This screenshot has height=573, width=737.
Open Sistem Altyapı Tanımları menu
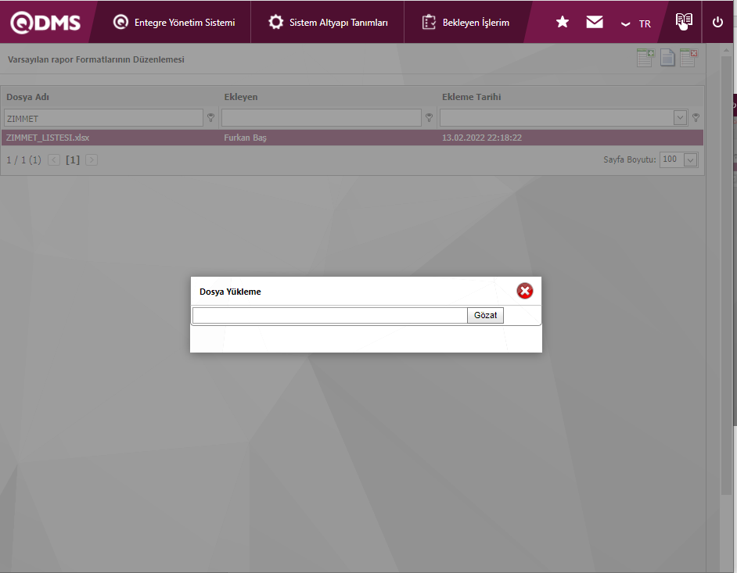pos(328,23)
